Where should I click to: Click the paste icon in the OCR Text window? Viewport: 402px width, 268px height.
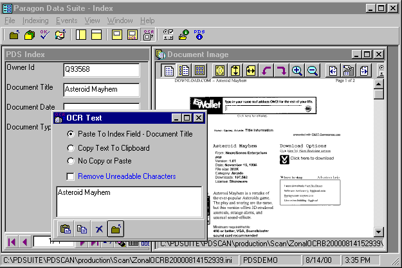[66, 229]
